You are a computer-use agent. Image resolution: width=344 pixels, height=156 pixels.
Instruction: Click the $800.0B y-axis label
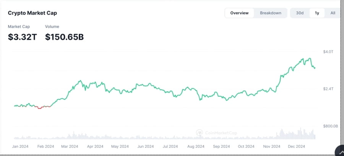330,126
